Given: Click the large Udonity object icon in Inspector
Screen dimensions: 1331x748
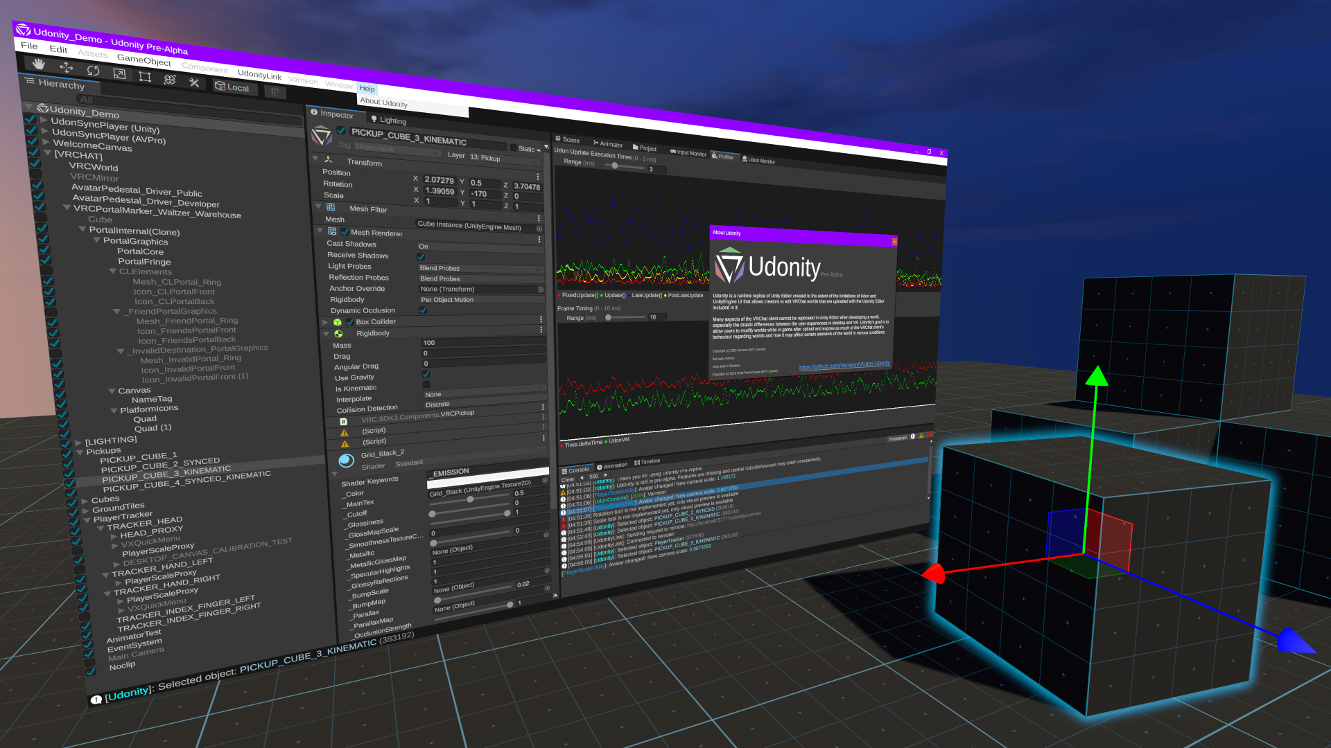Looking at the screenshot, I should (322, 136).
